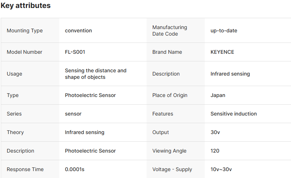Image resolution: width=291 pixels, height=178 pixels.
Task: Click 'Sensing the distance and shape' text
Action: pos(96,74)
